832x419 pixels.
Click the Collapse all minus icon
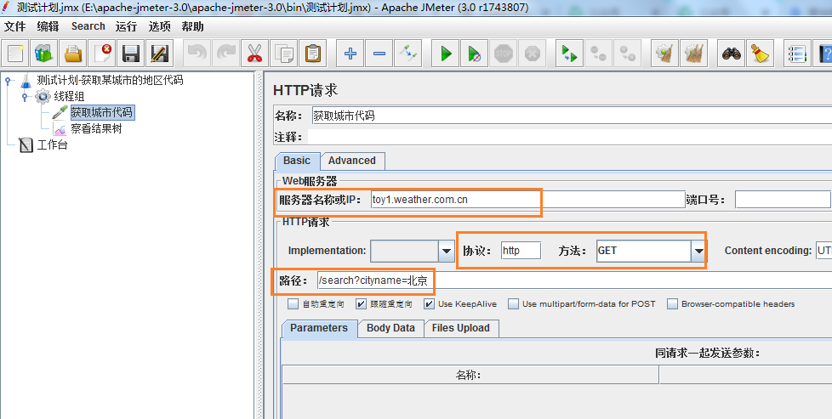[x=379, y=53]
